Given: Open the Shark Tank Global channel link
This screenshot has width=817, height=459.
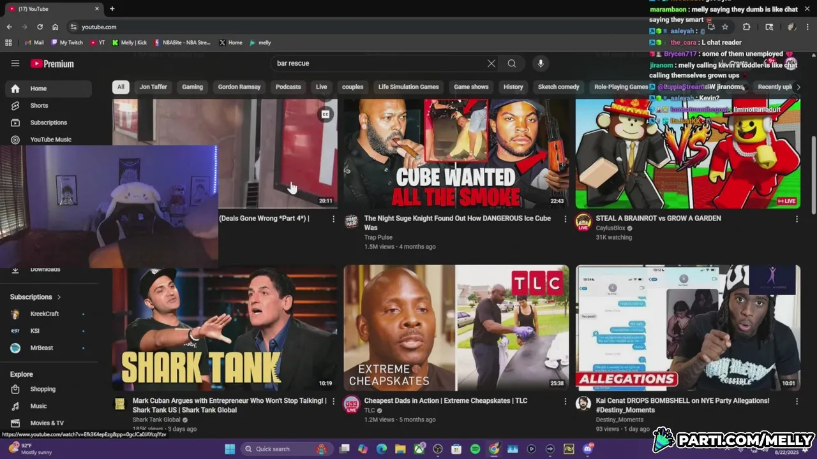Looking at the screenshot, I should (x=156, y=420).
